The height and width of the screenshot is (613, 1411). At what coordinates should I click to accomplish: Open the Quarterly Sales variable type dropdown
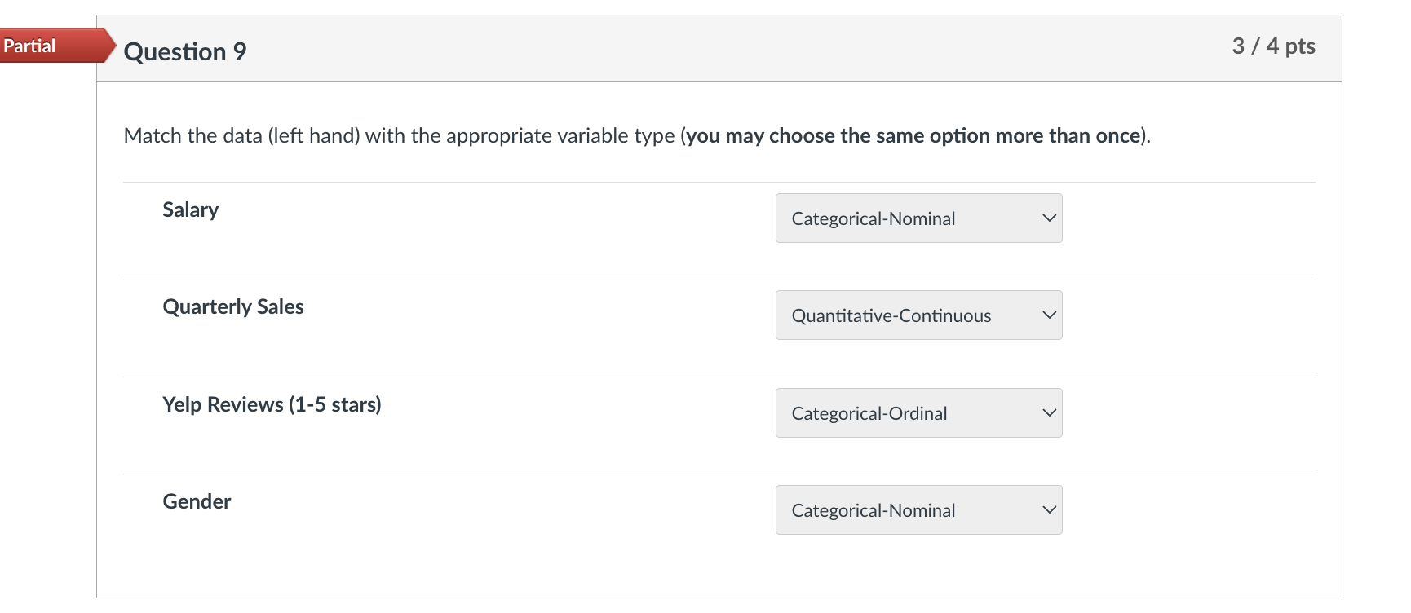[x=918, y=315]
